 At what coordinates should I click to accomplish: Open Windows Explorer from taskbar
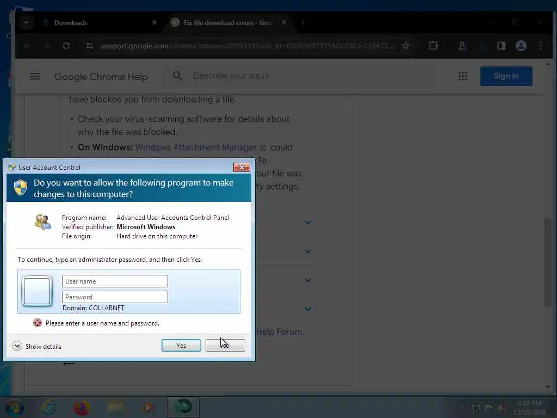(115, 407)
